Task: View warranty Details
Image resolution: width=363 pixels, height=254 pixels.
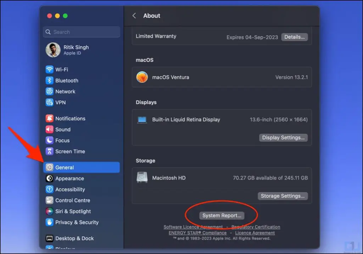Action: (x=294, y=37)
